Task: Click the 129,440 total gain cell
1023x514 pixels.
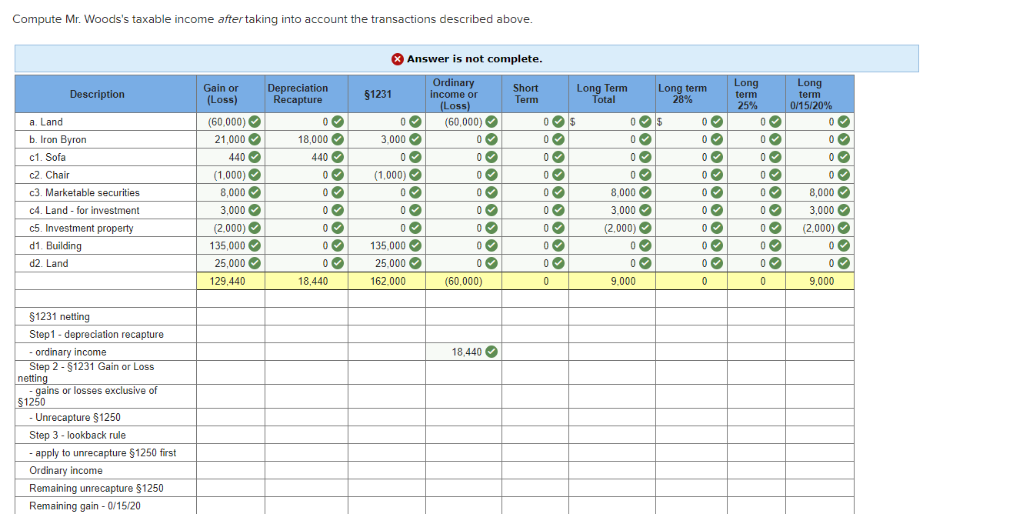Action: [x=231, y=281]
